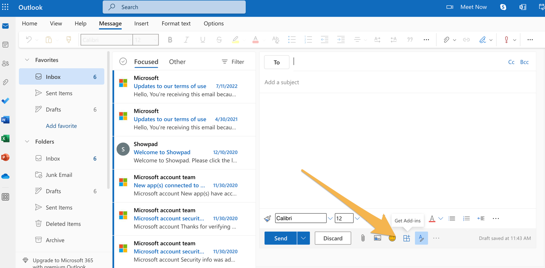Insert link from the ribbon
The image size is (545, 268).
click(467, 39)
